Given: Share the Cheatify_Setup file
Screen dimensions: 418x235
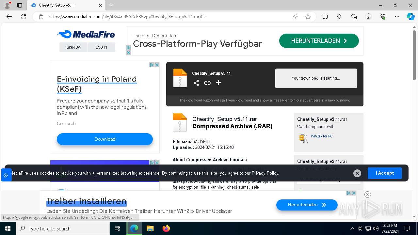Looking at the screenshot, I should (196, 83).
